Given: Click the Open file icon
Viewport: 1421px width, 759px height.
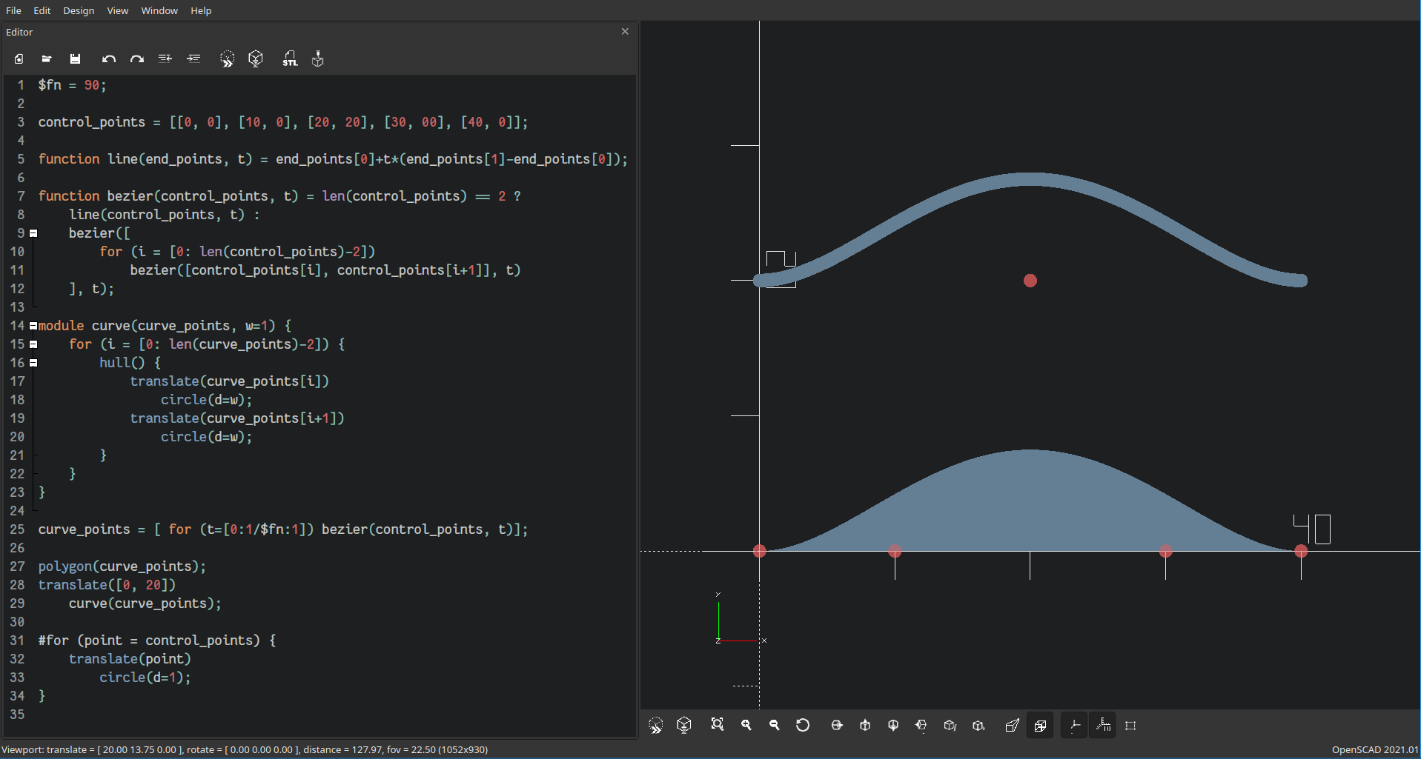Looking at the screenshot, I should click(47, 58).
